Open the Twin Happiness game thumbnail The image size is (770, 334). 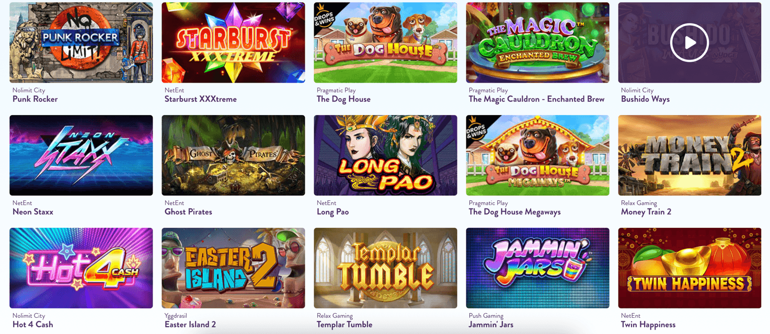689,268
